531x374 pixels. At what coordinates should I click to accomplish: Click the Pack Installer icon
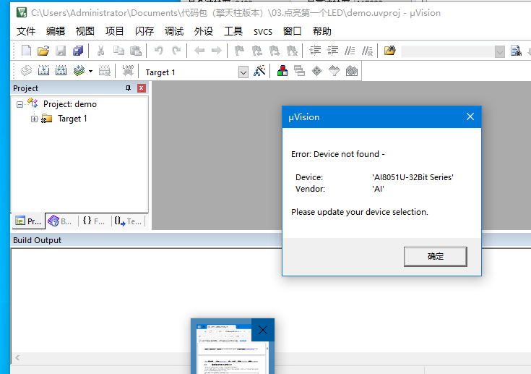point(352,71)
